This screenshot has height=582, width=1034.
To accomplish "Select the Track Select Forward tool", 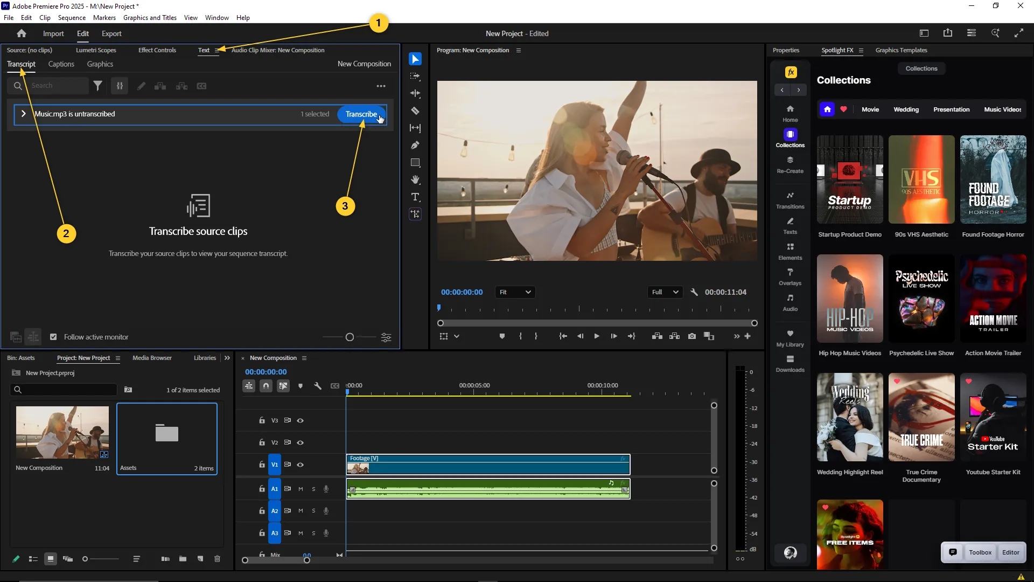I will click(x=415, y=76).
